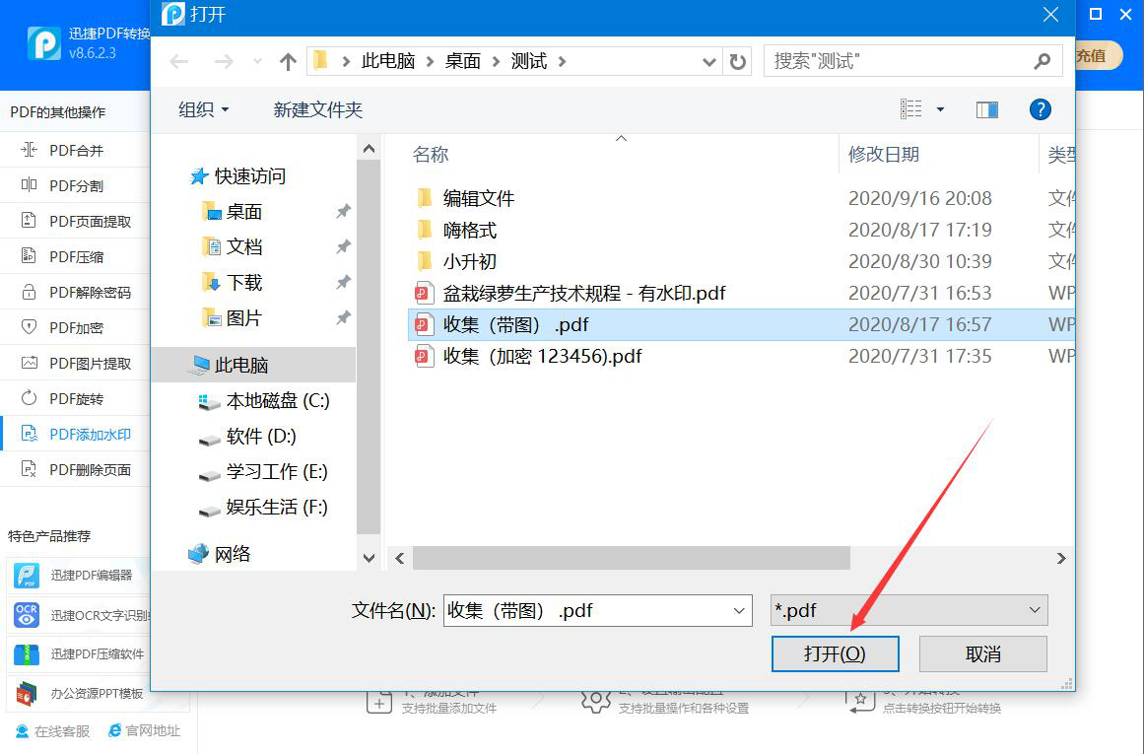Screen dimensions: 1144x754
Task: Open PDF解除密码 remove password tool
Action: coord(75,292)
